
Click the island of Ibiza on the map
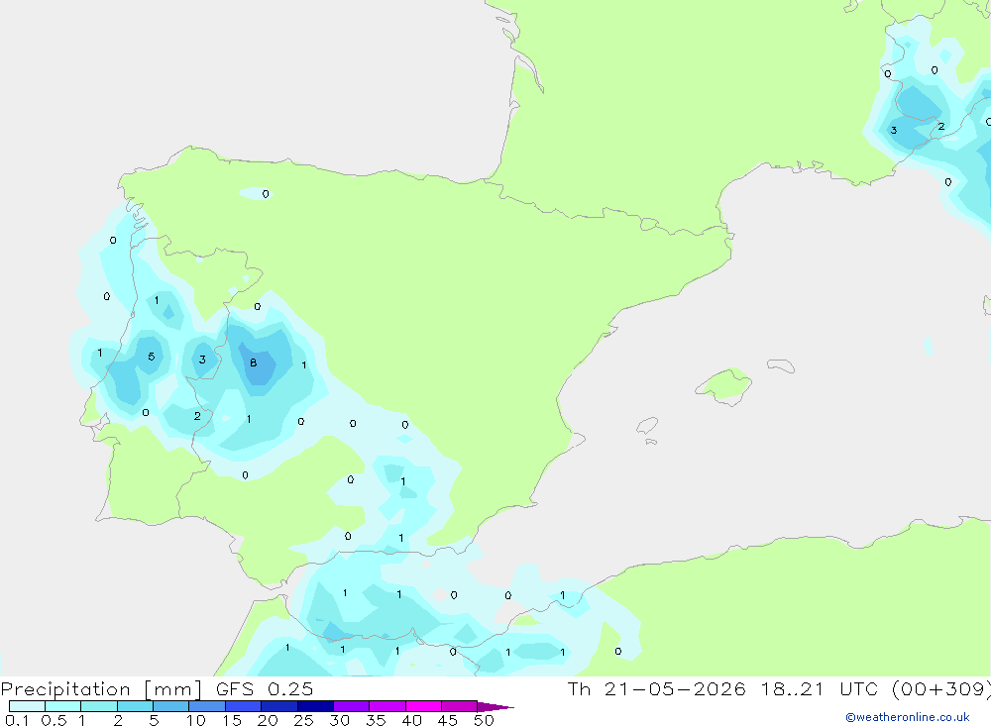coord(647,426)
